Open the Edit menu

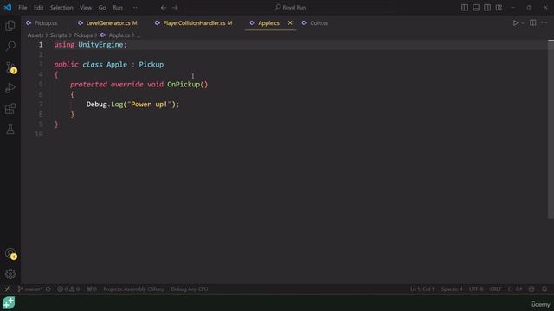point(38,8)
